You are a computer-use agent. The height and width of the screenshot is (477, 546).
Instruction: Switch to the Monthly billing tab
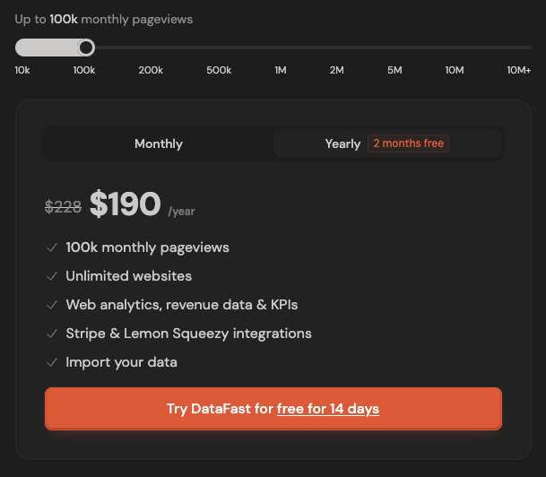point(159,143)
